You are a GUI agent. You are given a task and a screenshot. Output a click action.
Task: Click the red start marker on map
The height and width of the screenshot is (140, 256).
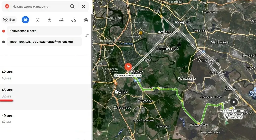click(128, 67)
